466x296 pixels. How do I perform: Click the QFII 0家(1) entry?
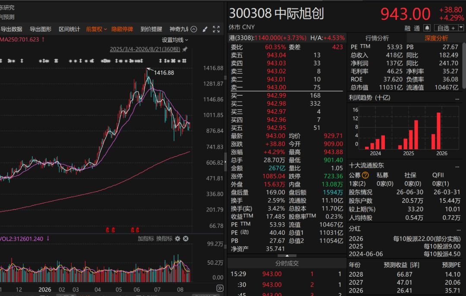(441, 184)
